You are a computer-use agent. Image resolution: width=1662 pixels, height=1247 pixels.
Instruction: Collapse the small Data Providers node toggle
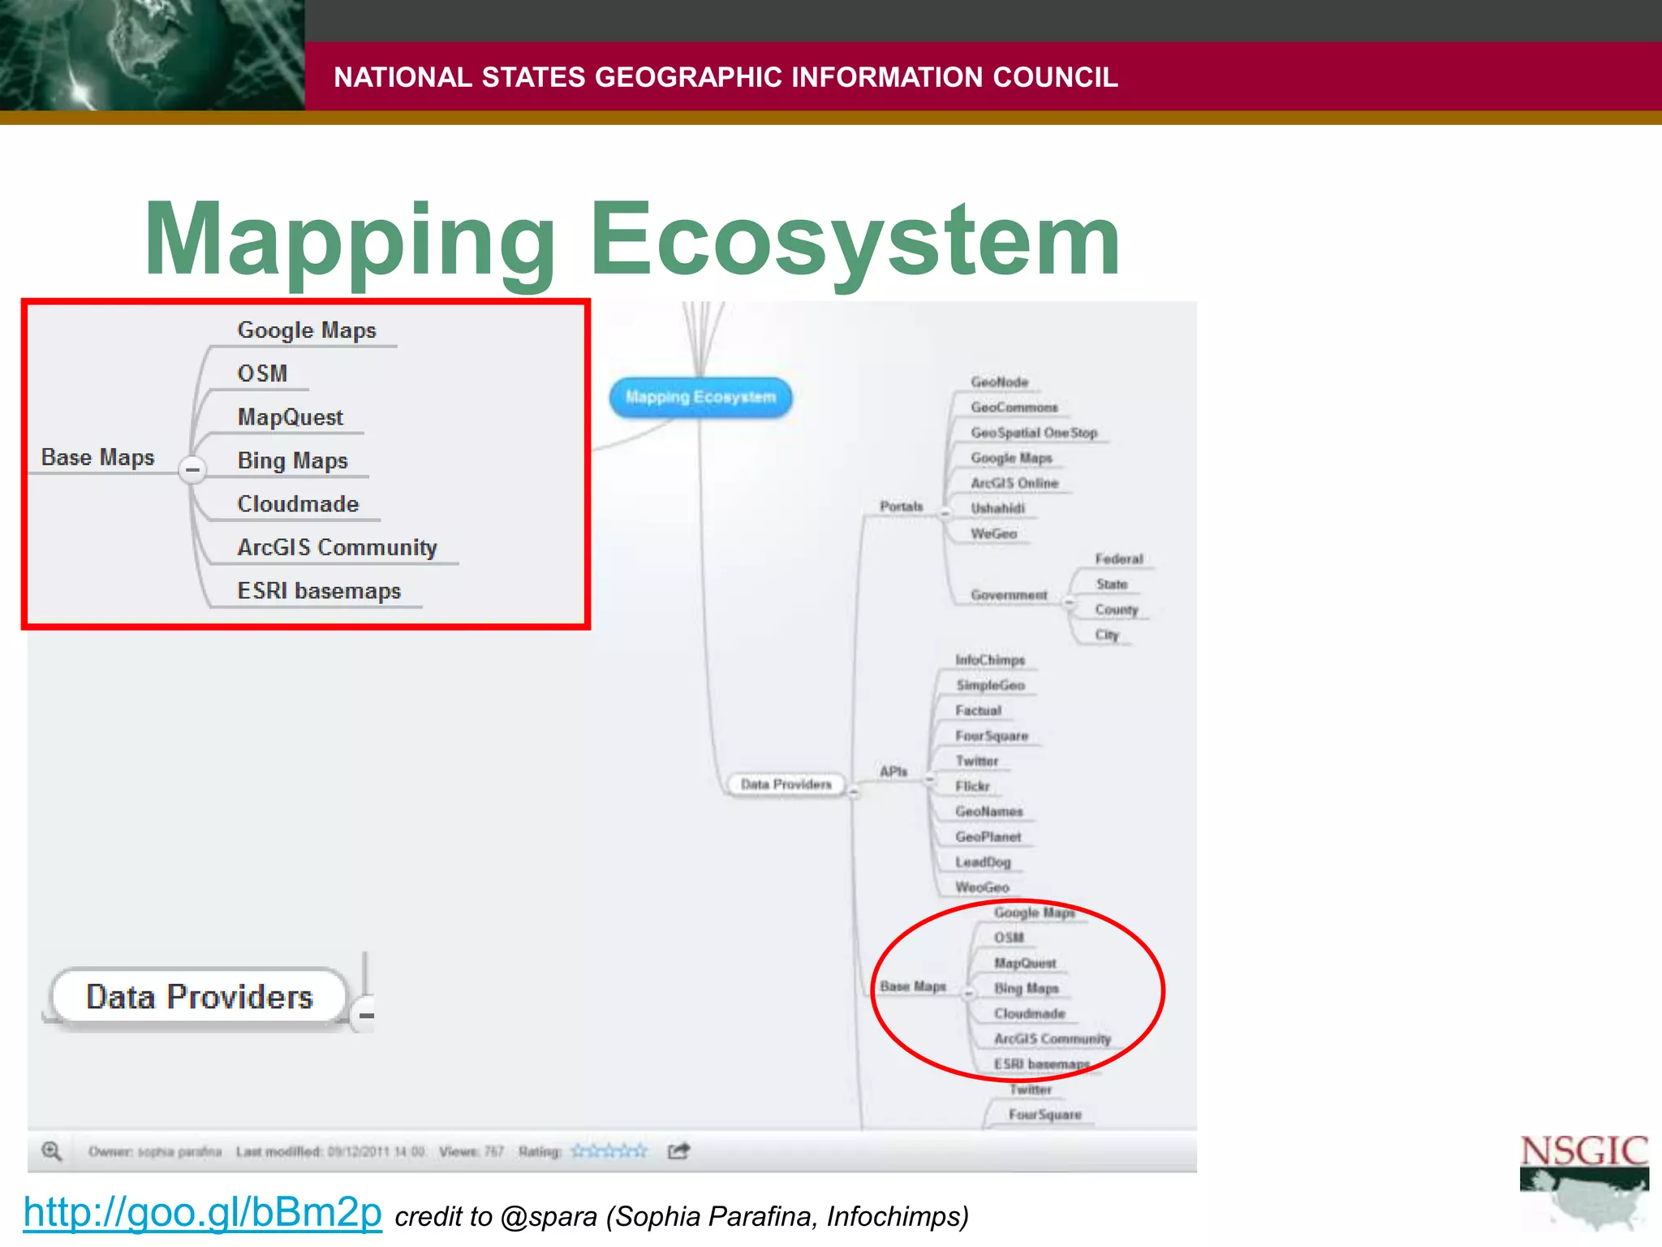tap(854, 793)
